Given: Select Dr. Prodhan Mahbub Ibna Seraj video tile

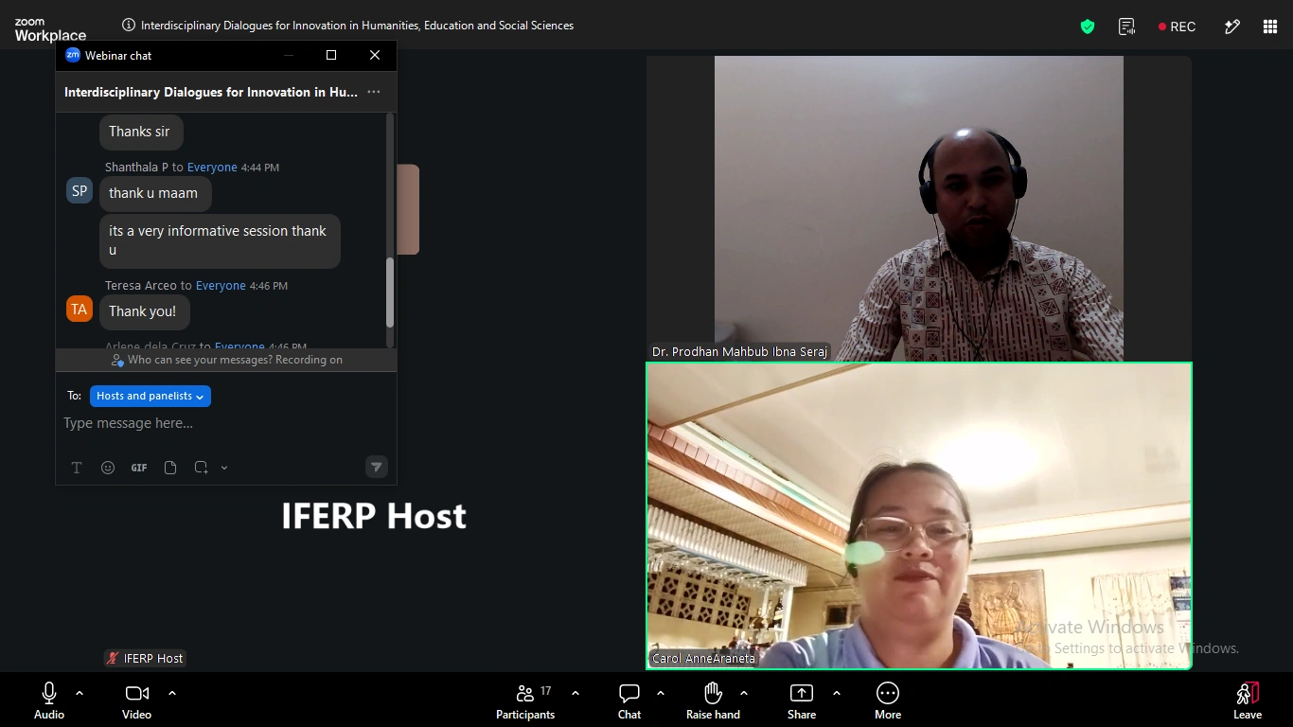Looking at the screenshot, I should (918, 208).
